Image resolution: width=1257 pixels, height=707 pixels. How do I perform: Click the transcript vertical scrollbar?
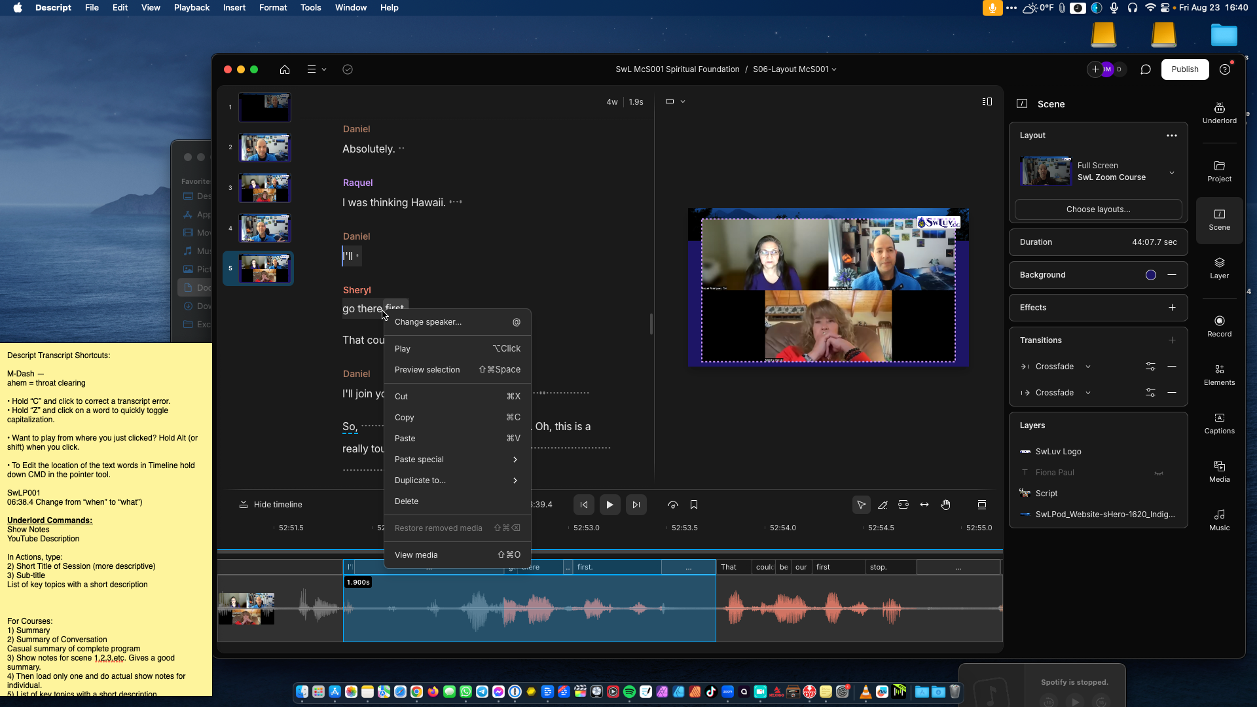651,323
